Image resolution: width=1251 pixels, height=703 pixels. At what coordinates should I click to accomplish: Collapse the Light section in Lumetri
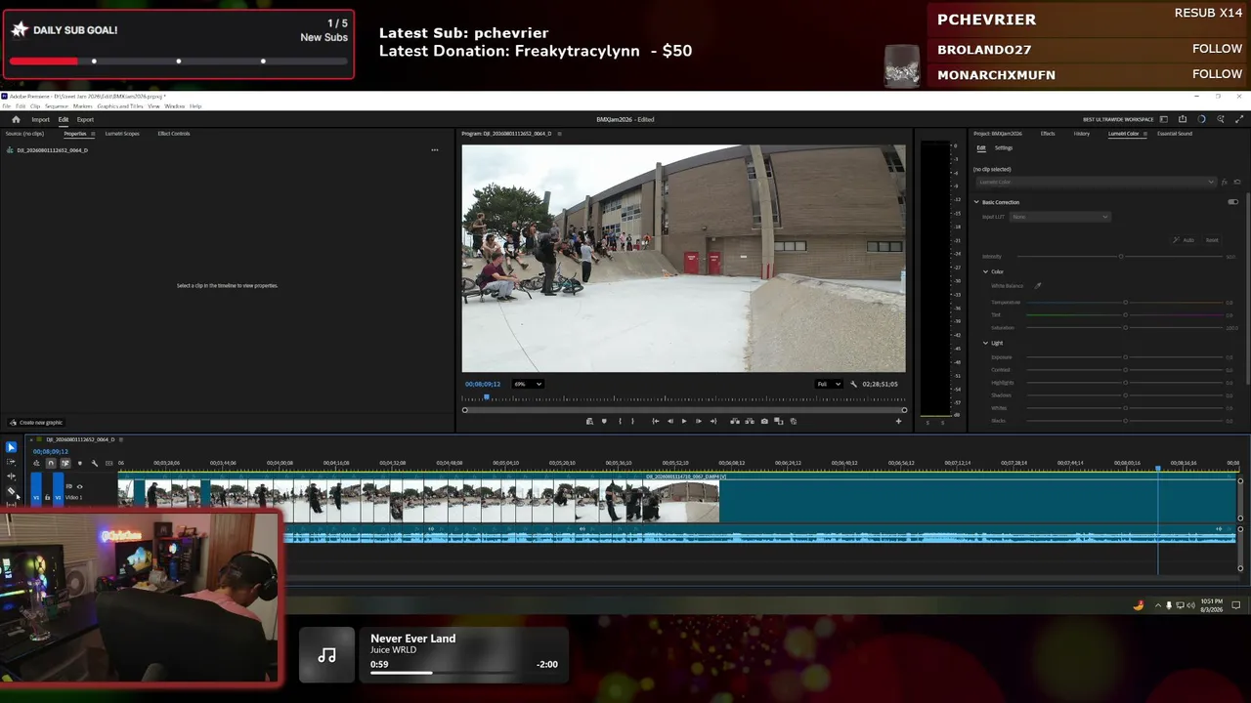(x=985, y=343)
